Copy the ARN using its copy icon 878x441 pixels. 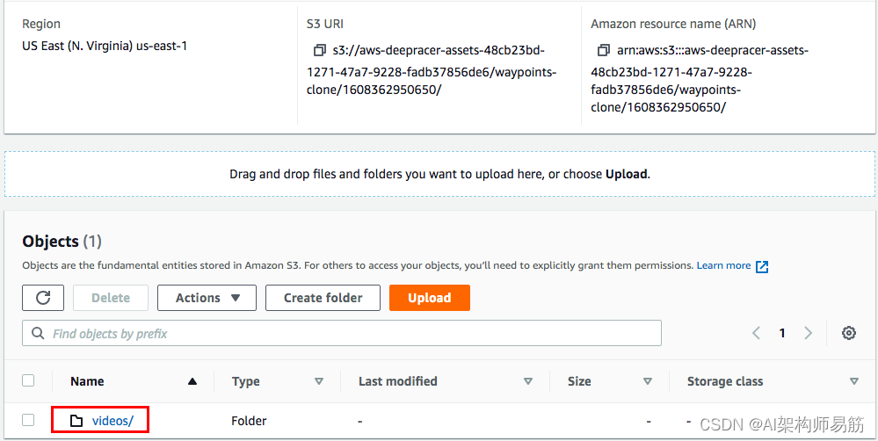tap(603, 50)
